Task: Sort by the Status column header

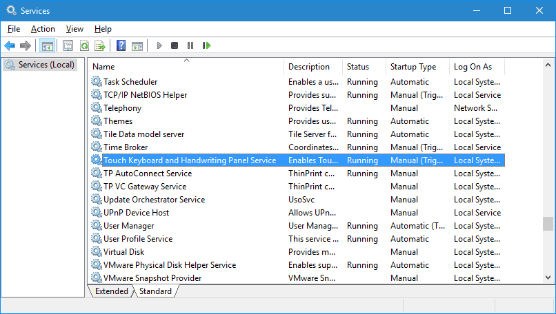Action: point(357,67)
